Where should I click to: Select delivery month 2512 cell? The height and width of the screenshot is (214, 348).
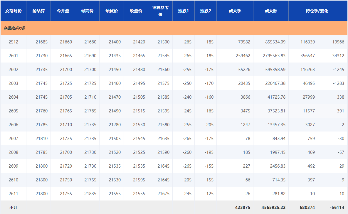pyautogui.click(x=13, y=42)
